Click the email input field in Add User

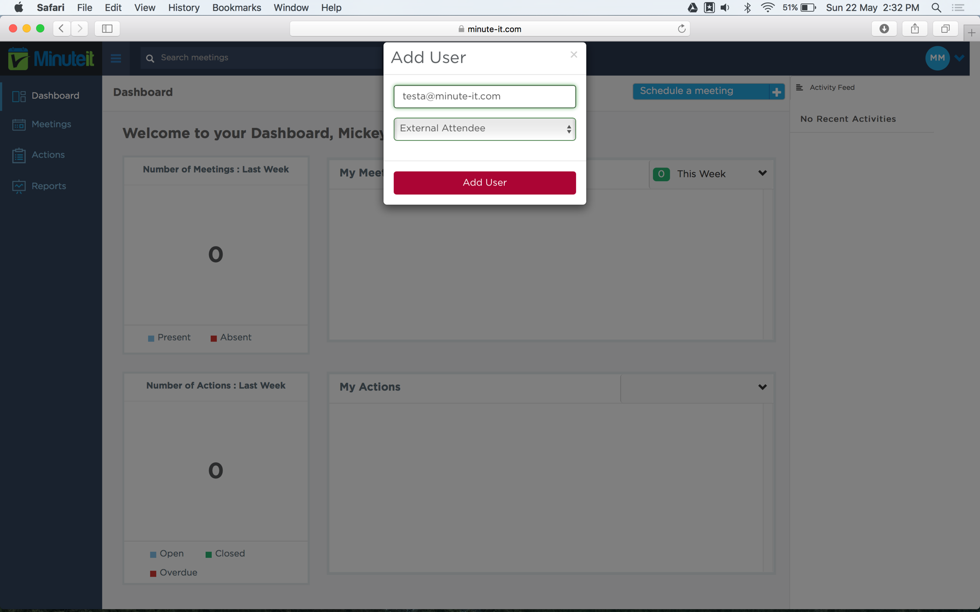[x=485, y=96]
